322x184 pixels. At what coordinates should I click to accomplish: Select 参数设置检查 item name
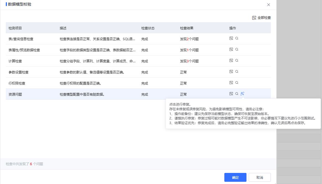tap(19, 72)
